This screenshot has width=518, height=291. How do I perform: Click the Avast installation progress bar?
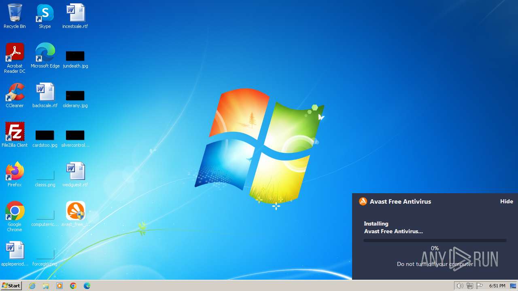pyautogui.click(x=435, y=240)
